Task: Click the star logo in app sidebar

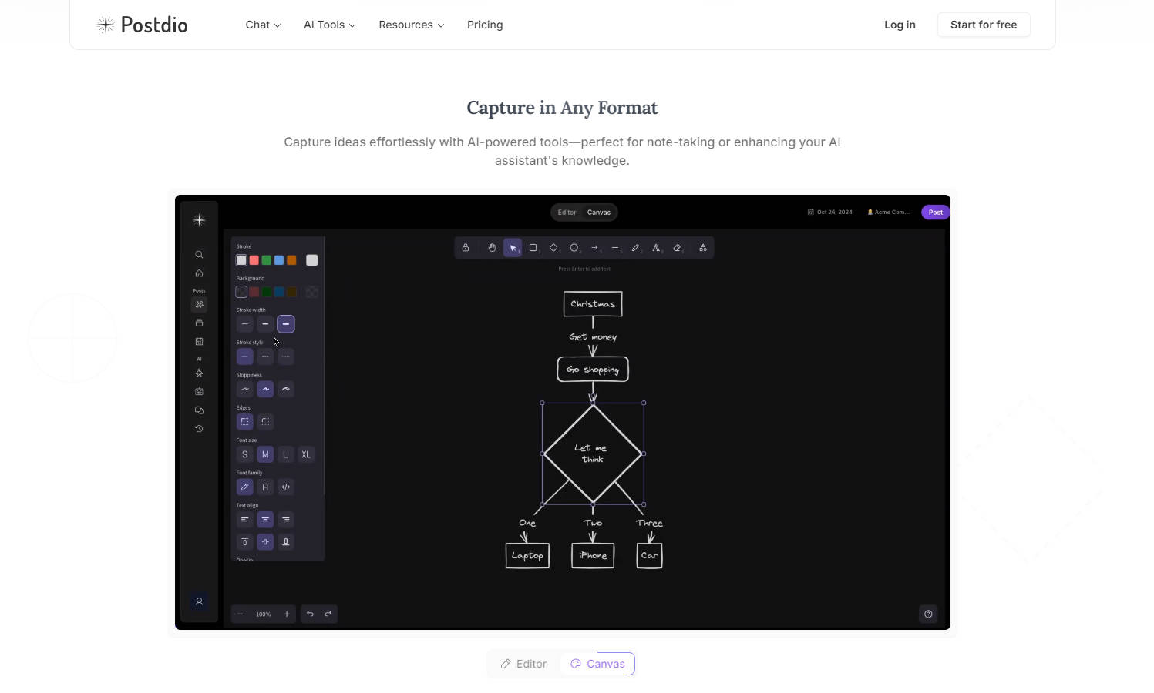Action: (x=199, y=220)
